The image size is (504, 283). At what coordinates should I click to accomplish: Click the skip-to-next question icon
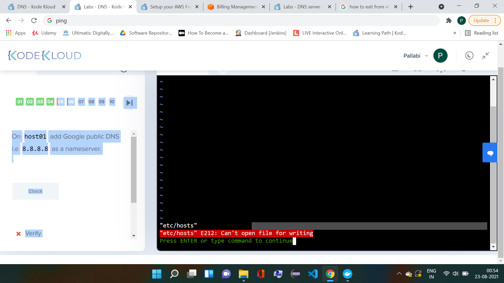pos(130,103)
